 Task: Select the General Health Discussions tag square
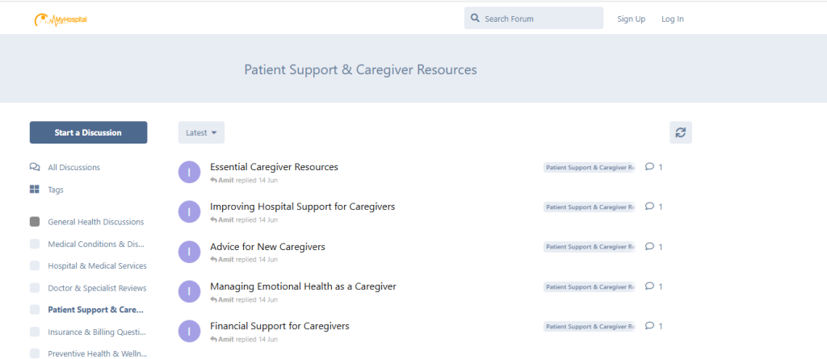click(35, 222)
